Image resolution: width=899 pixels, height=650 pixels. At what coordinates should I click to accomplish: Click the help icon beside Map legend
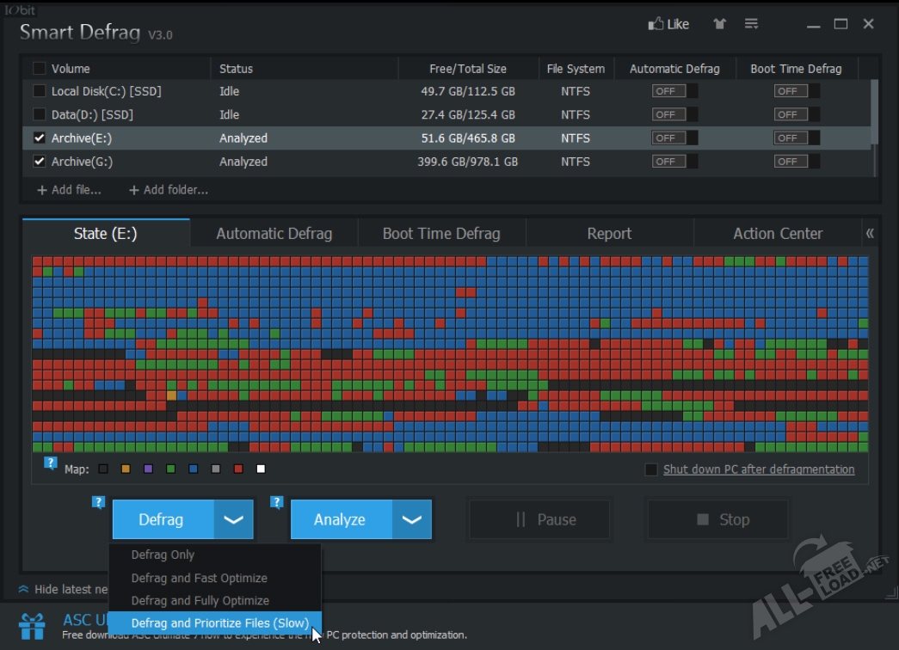pyautogui.click(x=51, y=463)
